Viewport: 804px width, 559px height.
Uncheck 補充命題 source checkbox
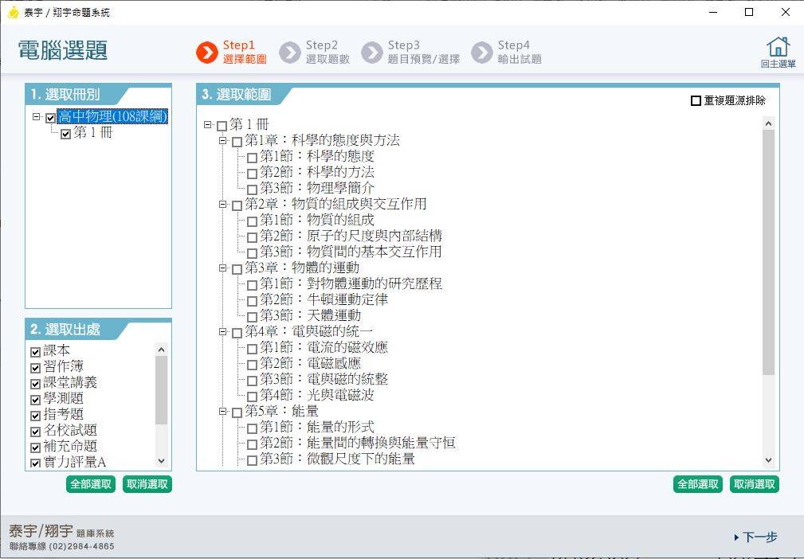pyautogui.click(x=35, y=448)
